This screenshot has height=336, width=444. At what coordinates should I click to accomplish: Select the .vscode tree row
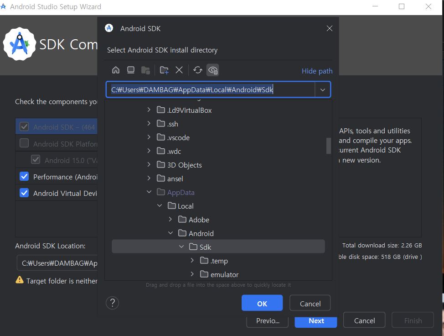tap(218, 137)
